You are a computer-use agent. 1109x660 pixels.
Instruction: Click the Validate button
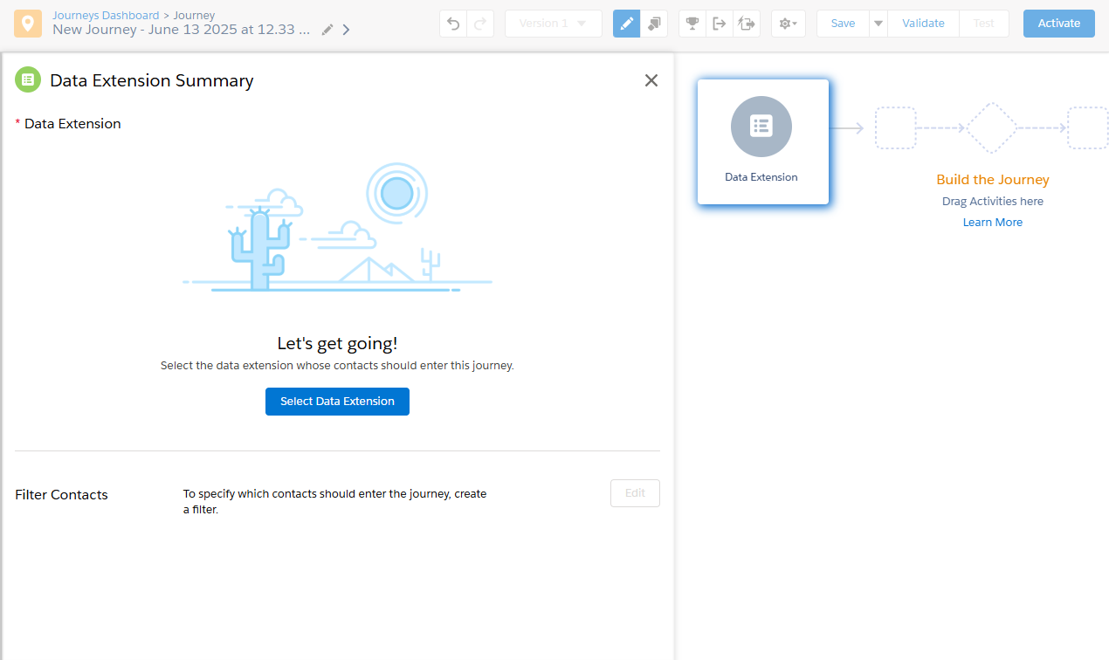(x=923, y=24)
